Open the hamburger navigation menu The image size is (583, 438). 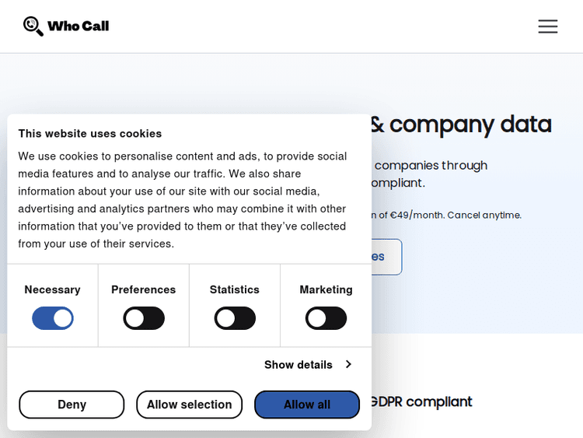548,26
